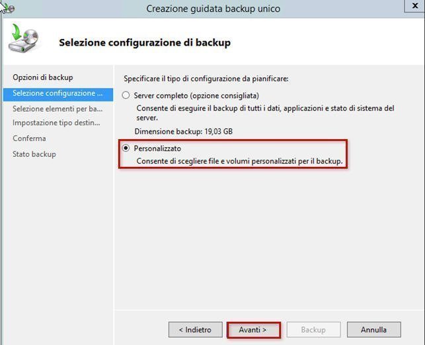The image size is (425, 345).
Task: Cancel the wizard with Annulla
Action: (373, 329)
